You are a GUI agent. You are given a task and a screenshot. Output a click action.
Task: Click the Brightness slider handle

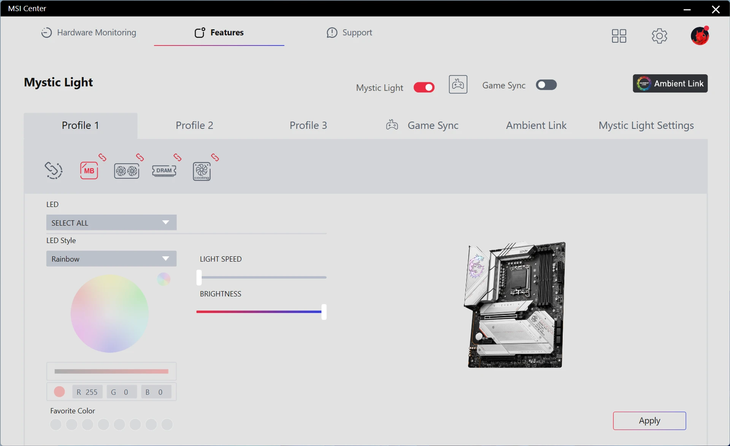point(324,312)
